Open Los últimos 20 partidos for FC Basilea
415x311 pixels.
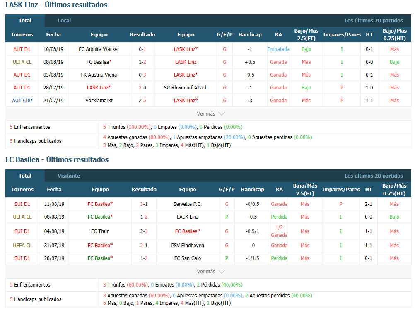pos(374,176)
